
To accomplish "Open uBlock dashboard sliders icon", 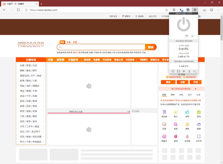I will [192, 36].
